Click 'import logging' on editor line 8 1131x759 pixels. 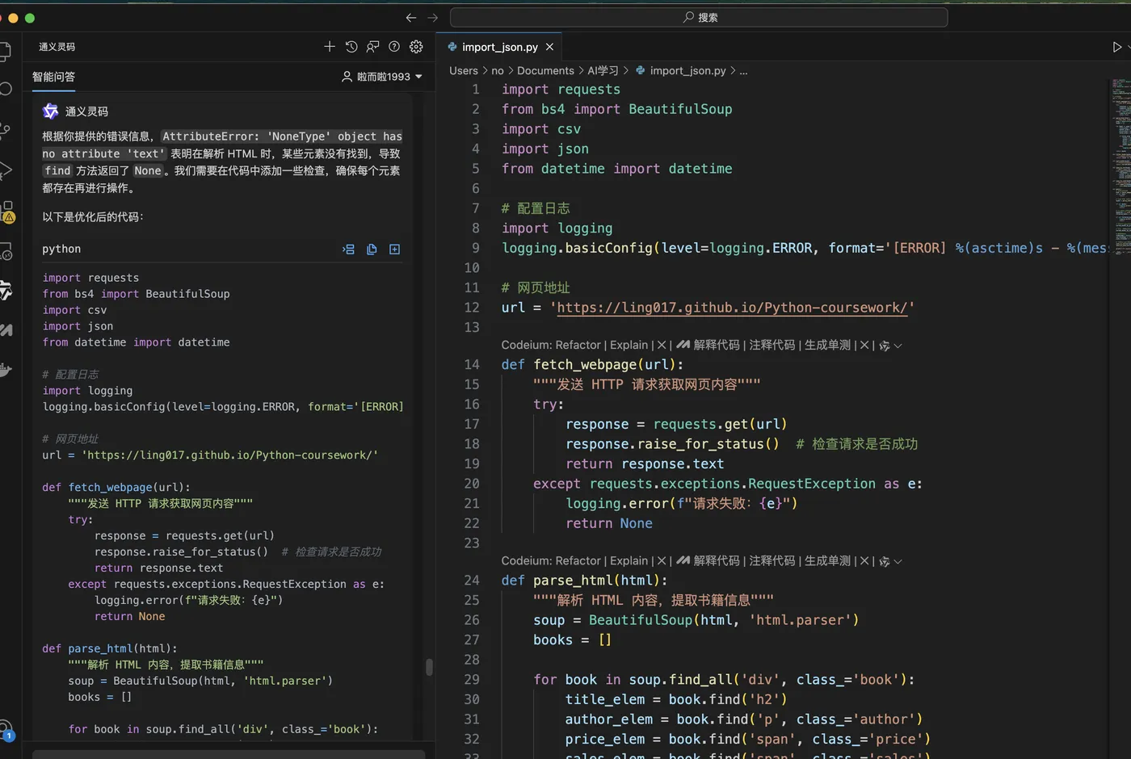pyautogui.click(x=557, y=229)
